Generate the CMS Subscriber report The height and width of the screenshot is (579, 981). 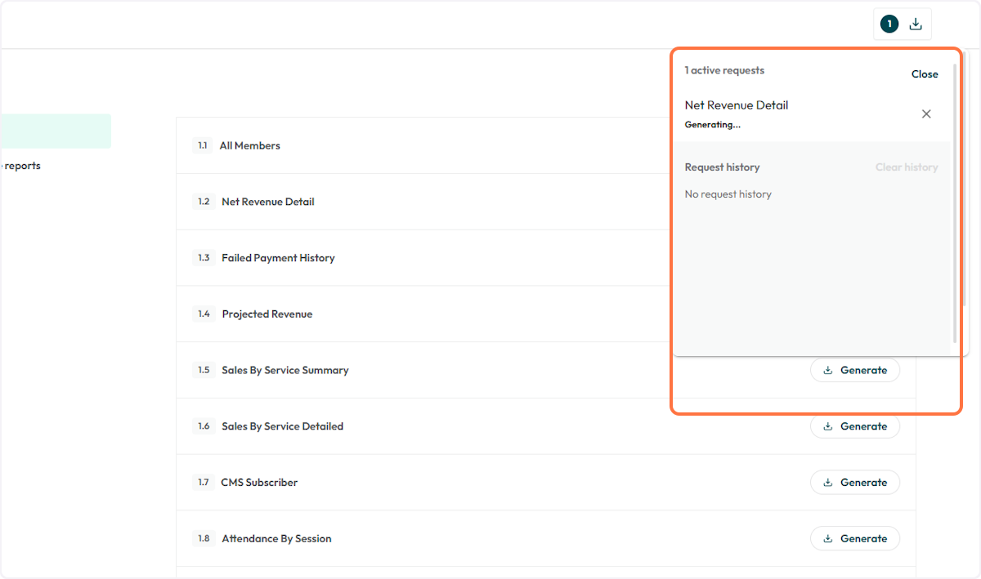pos(855,482)
